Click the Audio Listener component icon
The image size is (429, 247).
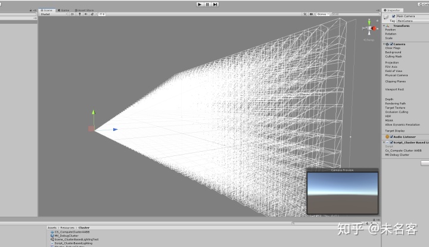point(387,137)
